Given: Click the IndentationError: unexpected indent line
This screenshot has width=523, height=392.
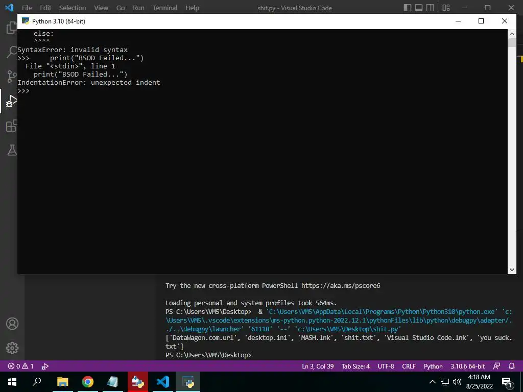Looking at the screenshot, I should click(89, 82).
